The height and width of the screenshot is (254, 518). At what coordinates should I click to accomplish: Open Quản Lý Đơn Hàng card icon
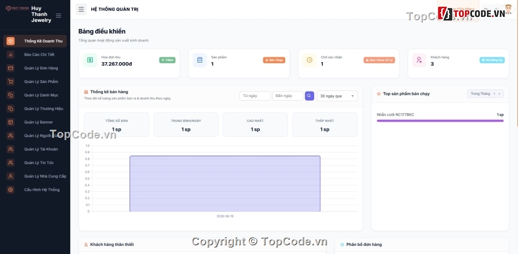pos(10,68)
